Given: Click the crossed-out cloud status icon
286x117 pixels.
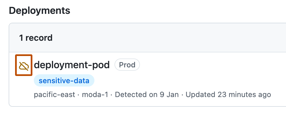Looking at the screenshot, I should (24, 66).
